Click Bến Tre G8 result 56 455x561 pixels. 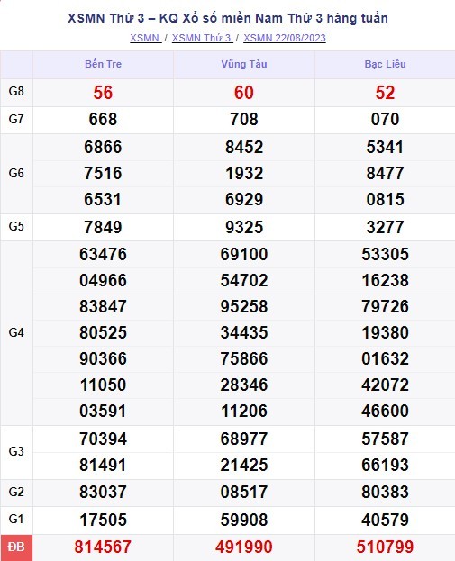[103, 93]
